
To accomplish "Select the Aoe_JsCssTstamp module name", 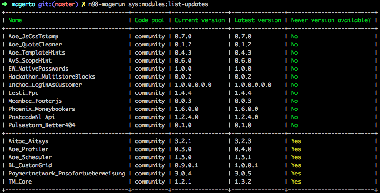I will [x=33, y=37].
